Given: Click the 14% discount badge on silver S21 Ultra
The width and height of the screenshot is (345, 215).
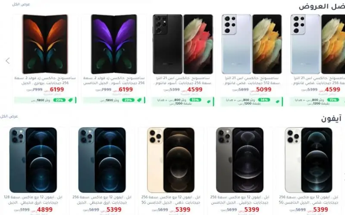Looking at the screenshot, I should click(264, 100).
